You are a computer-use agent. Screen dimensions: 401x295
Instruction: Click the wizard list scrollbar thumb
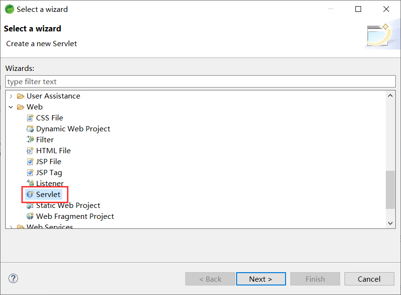tap(390, 190)
